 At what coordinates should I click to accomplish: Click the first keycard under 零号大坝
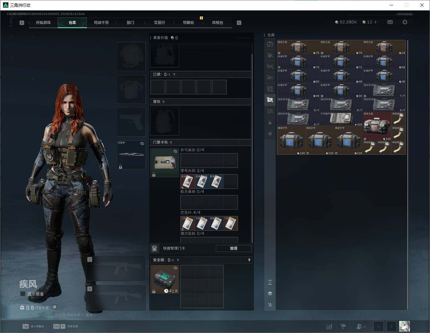click(x=187, y=181)
